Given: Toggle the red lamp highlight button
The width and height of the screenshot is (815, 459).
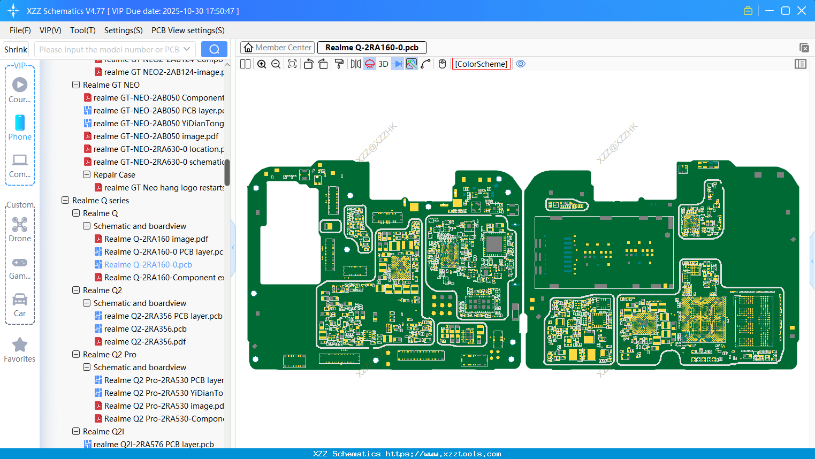Looking at the screenshot, I should [x=370, y=64].
